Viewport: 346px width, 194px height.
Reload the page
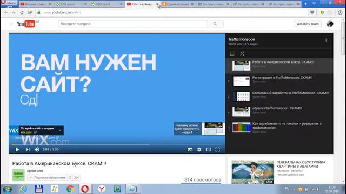pos(22,12)
